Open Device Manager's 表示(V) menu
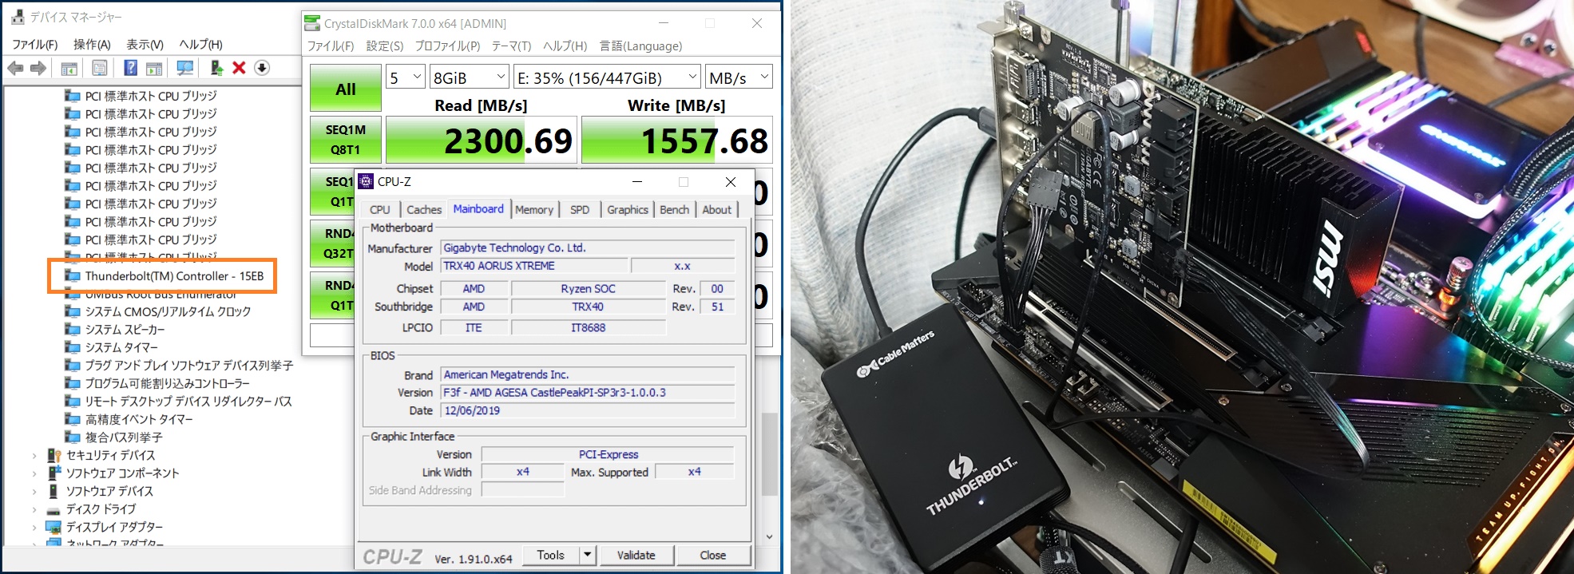The width and height of the screenshot is (1574, 574). click(x=145, y=45)
